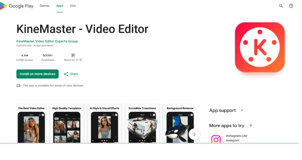Click the Rated for 3+ label
This screenshot has width=302, height=160.
[71, 60]
